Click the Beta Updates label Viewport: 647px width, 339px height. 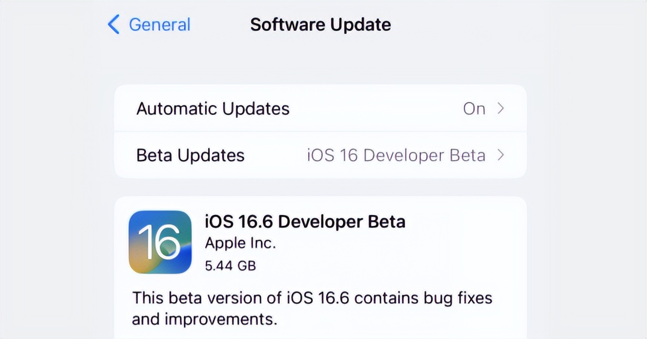click(190, 155)
